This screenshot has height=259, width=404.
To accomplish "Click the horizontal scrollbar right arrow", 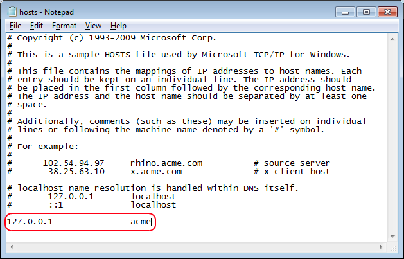I will (381, 247).
